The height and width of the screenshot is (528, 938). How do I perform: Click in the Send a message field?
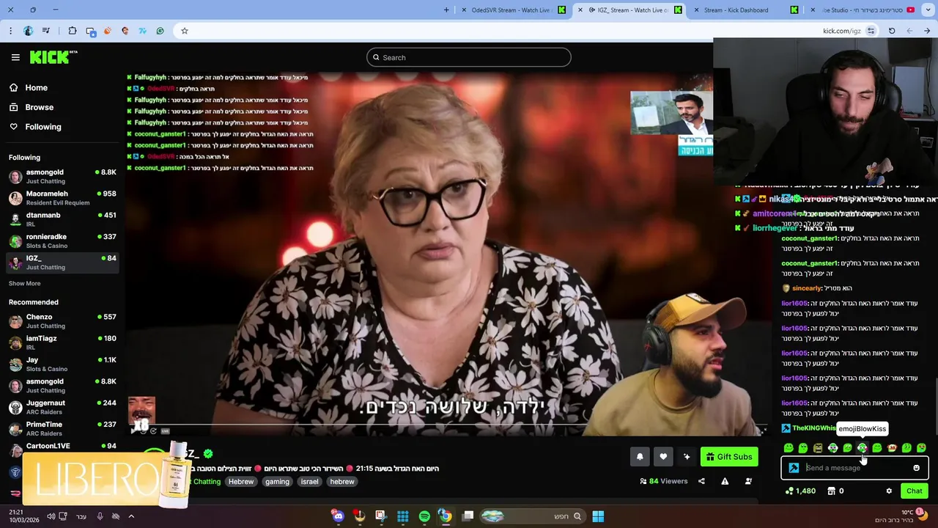pyautogui.click(x=854, y=468)
